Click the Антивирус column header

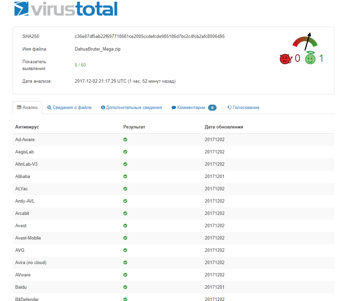[x=27, y=127]
